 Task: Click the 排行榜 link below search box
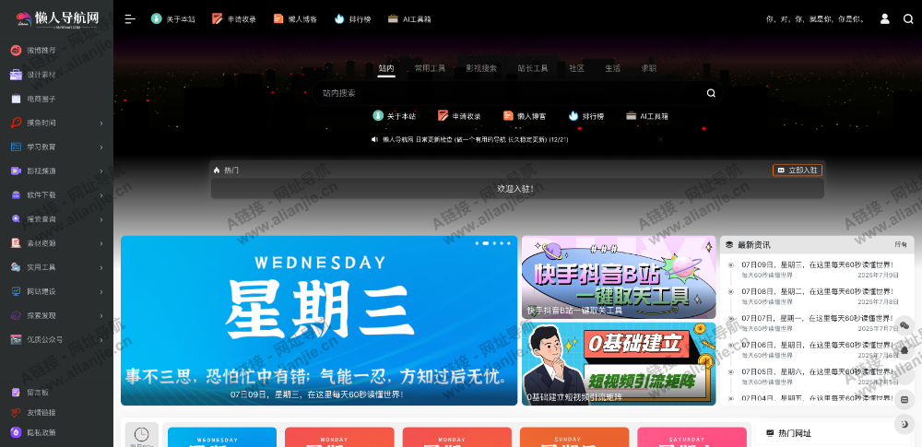click(586, 116)
